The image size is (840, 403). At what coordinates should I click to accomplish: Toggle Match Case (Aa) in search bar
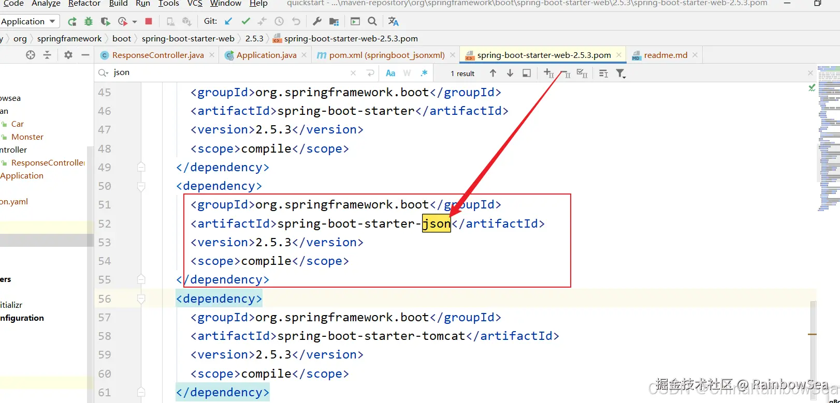click(x=390, y=73)
